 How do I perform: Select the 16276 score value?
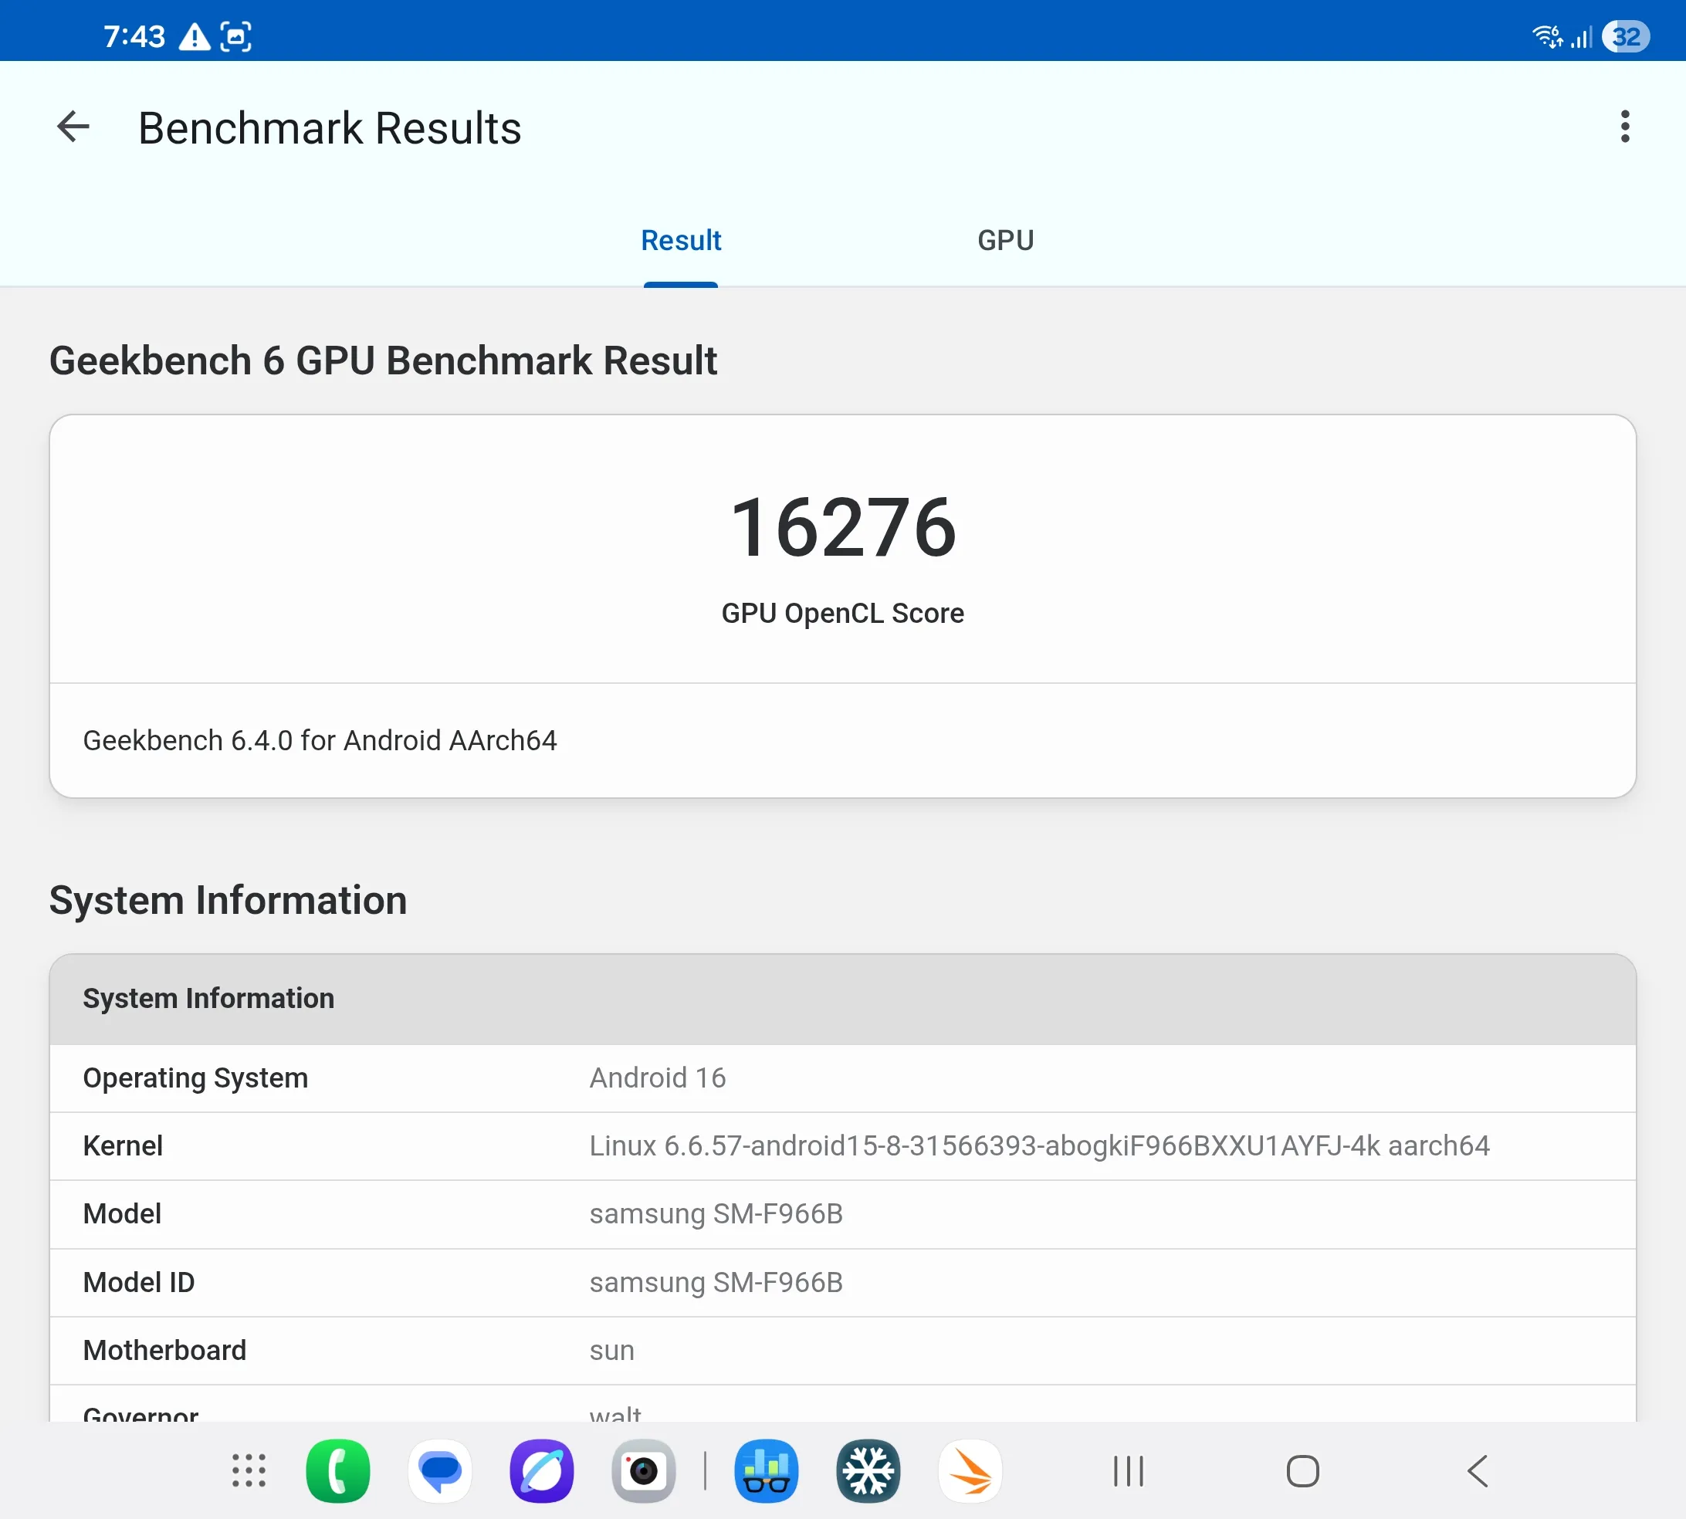coord(843,527)
